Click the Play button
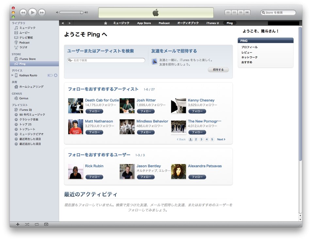The width and height of the screenshot is (312, 242). pyautogui.click(x=32, y=12)
